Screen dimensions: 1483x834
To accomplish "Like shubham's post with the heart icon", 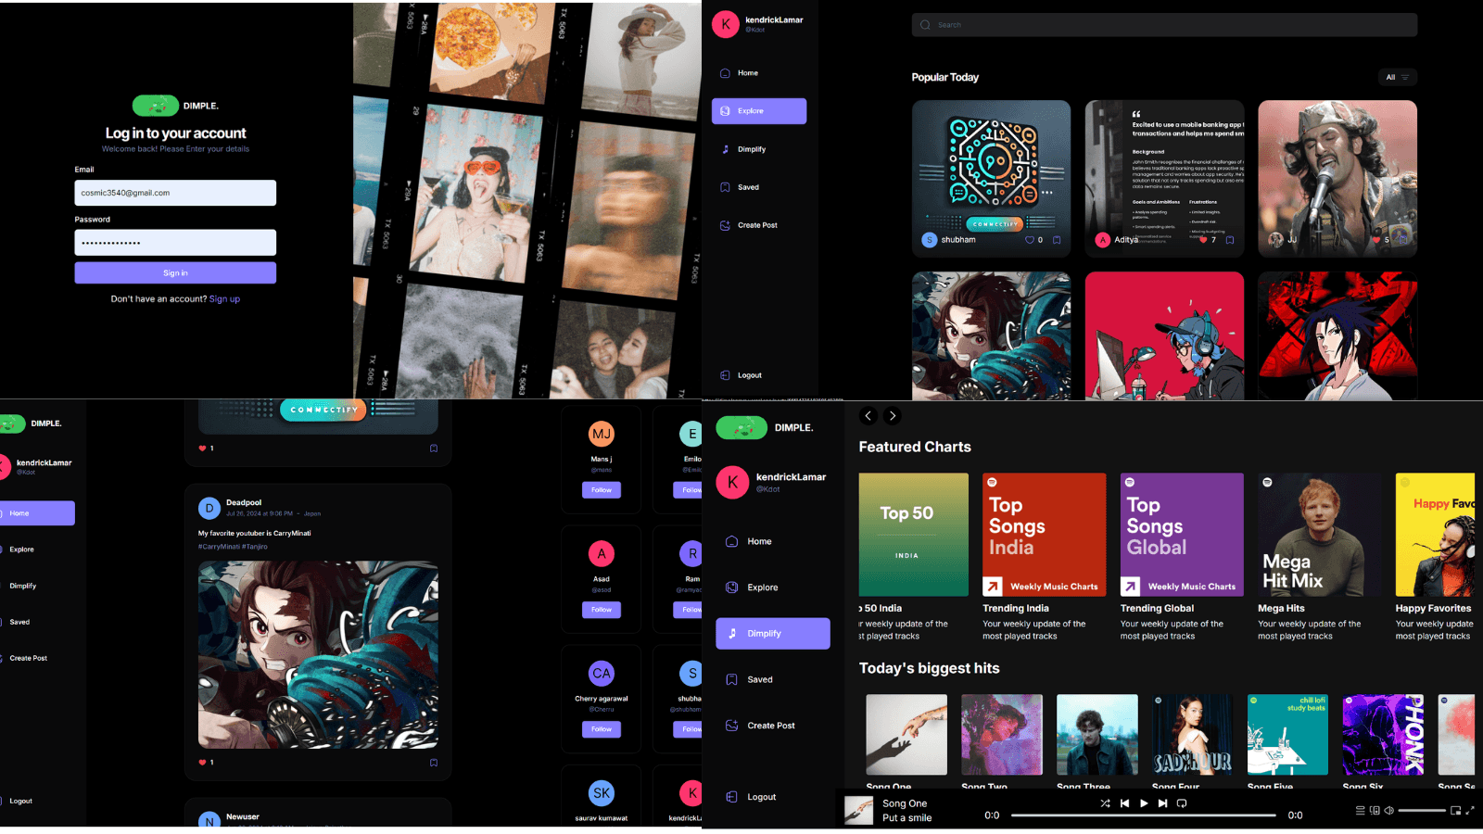I will [x=1029, y=240].
